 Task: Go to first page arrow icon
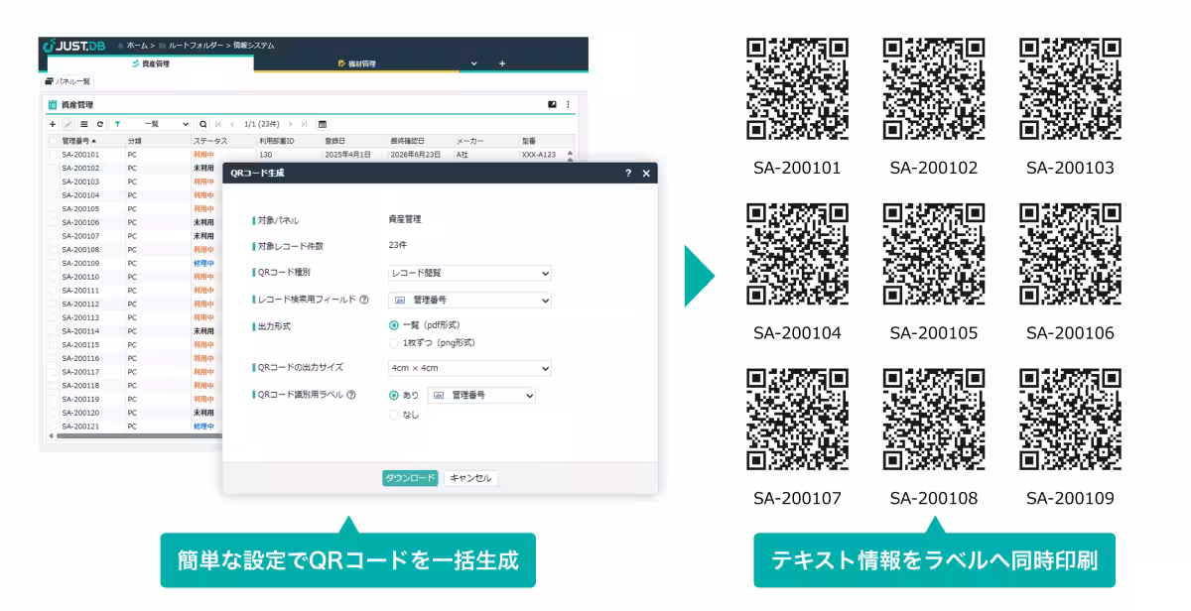click(x=218, y=124)
